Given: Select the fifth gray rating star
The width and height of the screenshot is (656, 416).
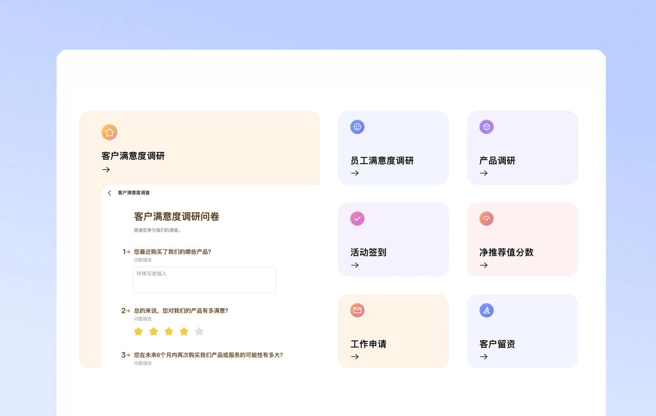Looking at the screenshot, I should click(199, 331).
